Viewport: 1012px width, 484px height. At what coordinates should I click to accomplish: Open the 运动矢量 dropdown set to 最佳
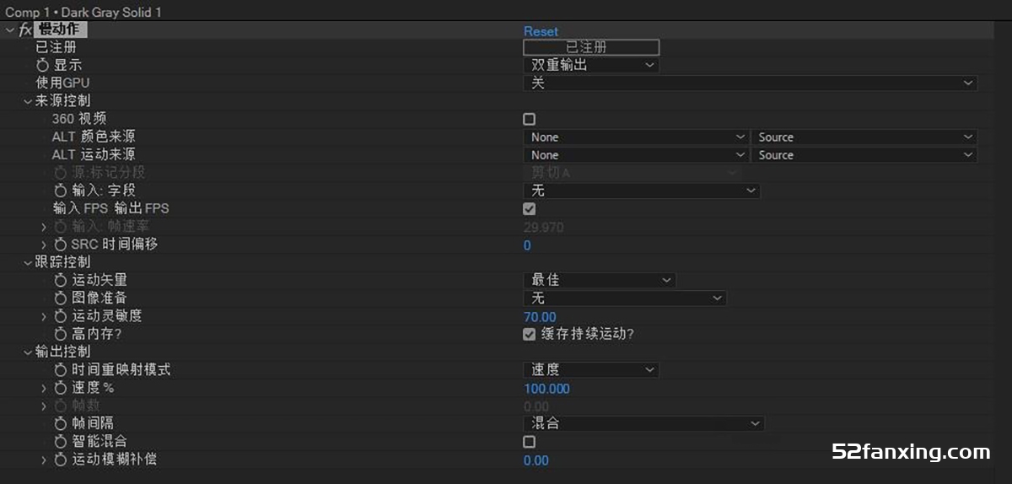[x=600, y=280]
